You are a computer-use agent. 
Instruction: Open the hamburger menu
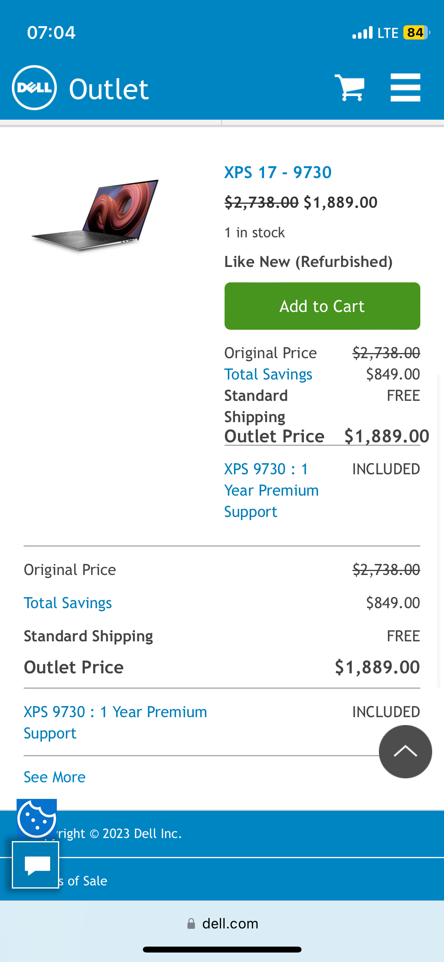[x=405, y=87]
